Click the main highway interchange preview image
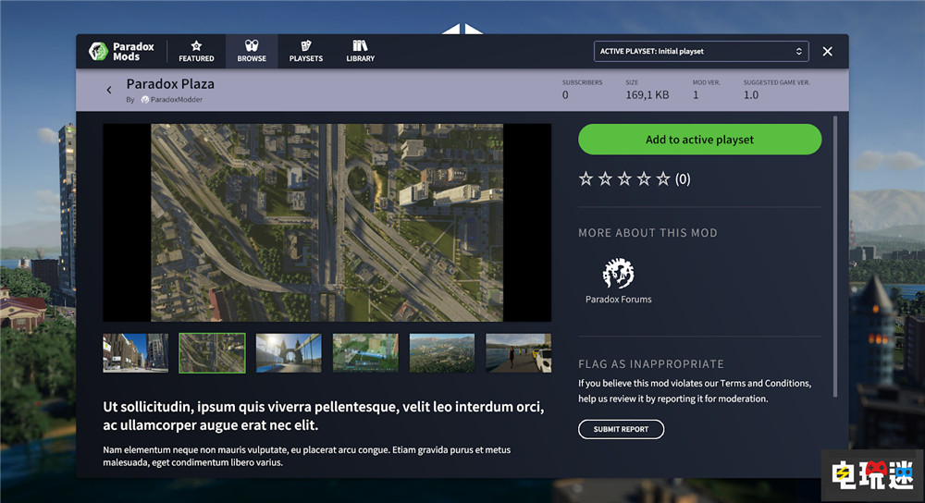The width and height of the screenshot is (925, 503). pyautogui.click(x=327, y=223)
